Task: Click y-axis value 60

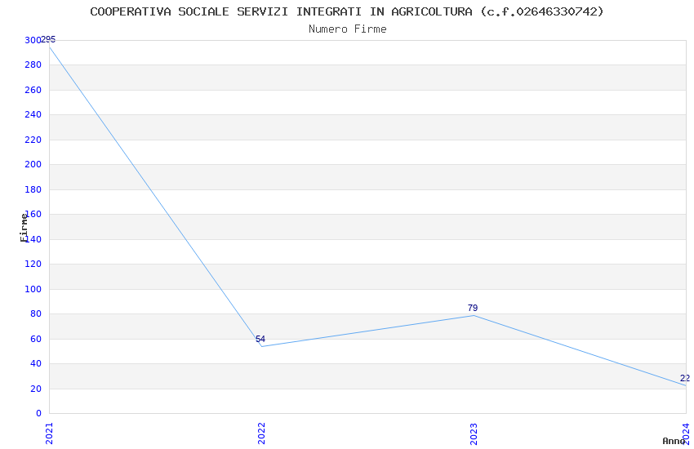Action: click(35, 340)
